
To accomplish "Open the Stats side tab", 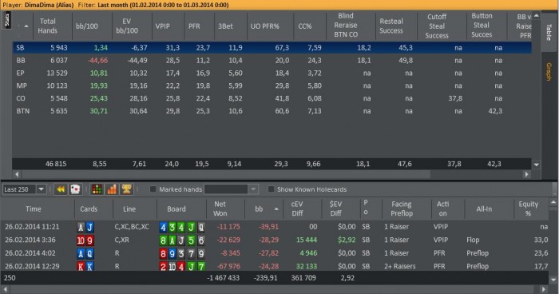I will point(6,20).
